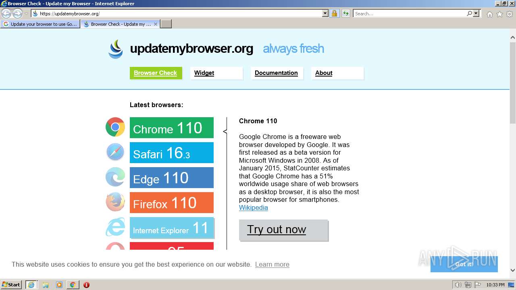The image size is (516, 290).
Task: Open the Browser Check menu item
Action: (156, 73)
